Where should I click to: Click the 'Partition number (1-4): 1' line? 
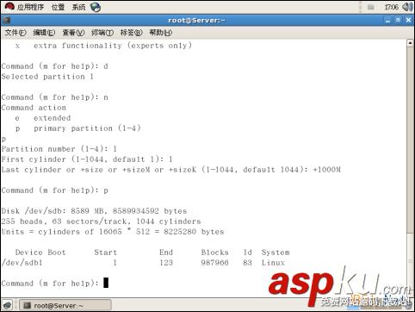point(59,149)
